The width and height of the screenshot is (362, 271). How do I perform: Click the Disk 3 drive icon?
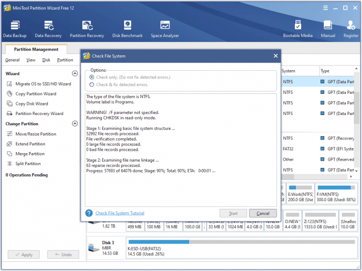[x=94, y=248]
